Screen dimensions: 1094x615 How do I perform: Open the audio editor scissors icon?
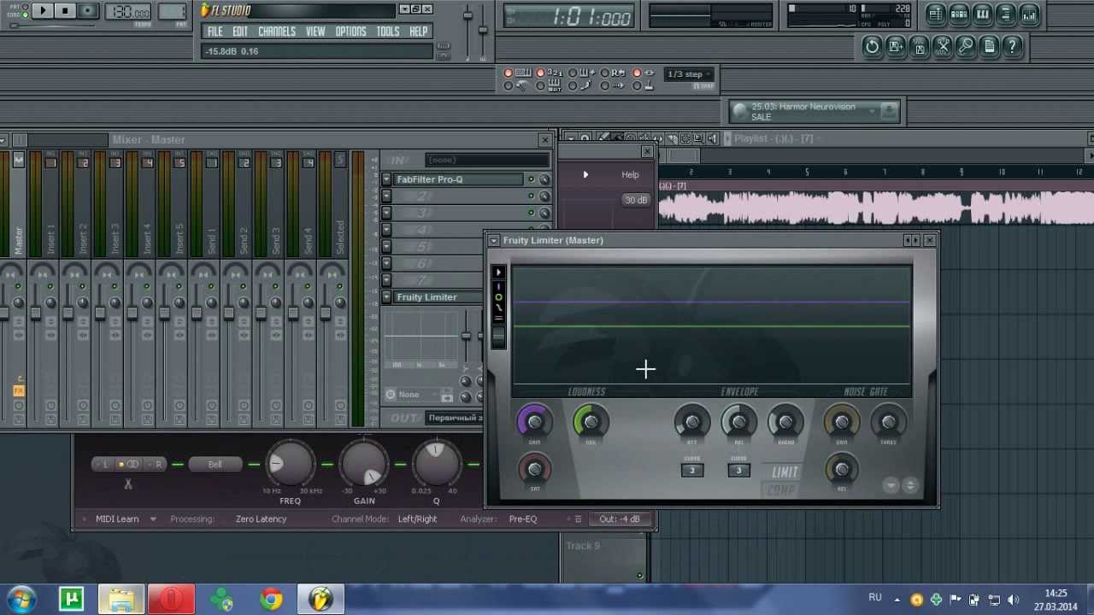[x=943, y=46]
